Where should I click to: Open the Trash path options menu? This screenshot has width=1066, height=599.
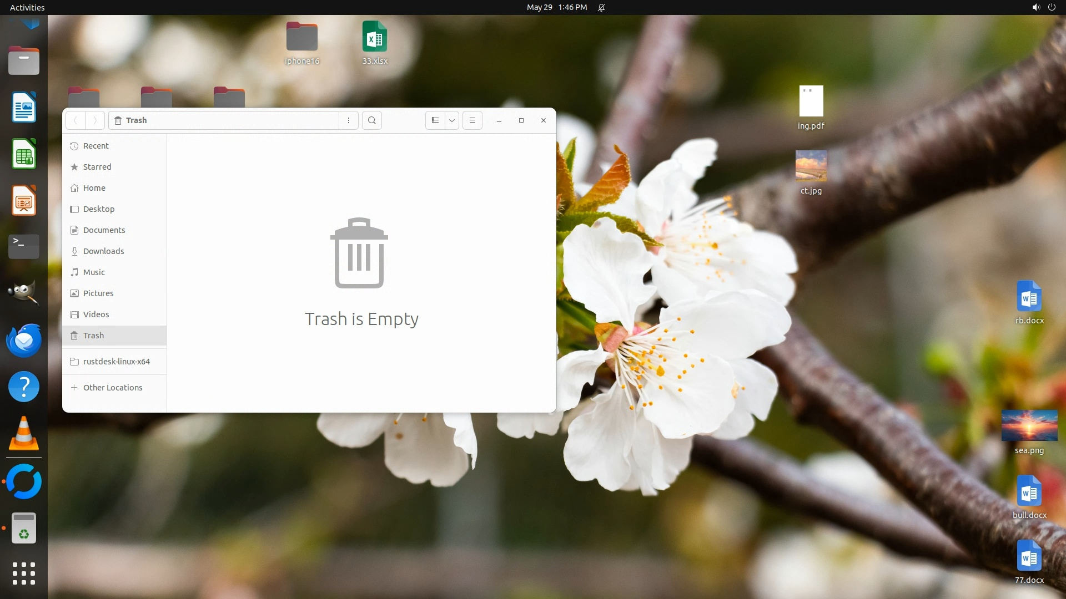tap(349, 120)
